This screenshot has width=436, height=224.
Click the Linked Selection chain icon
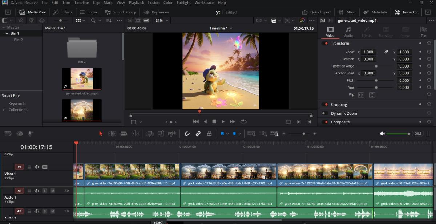(x=198, y=134)
